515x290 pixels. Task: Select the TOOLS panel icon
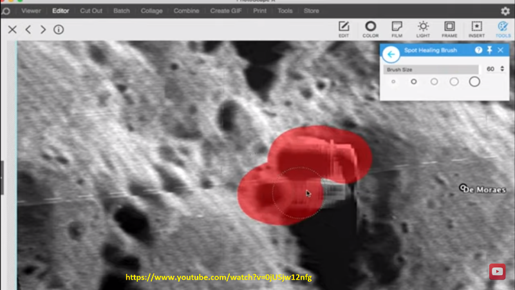coord(503,29)
